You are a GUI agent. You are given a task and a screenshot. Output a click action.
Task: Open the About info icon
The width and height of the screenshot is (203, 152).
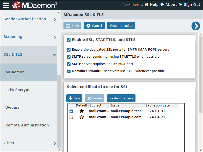[162, 5]
